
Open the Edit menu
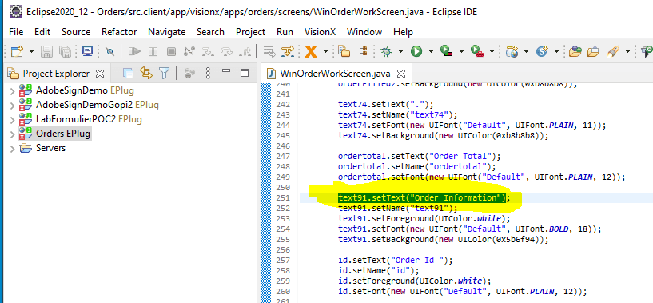click(42, 32)
